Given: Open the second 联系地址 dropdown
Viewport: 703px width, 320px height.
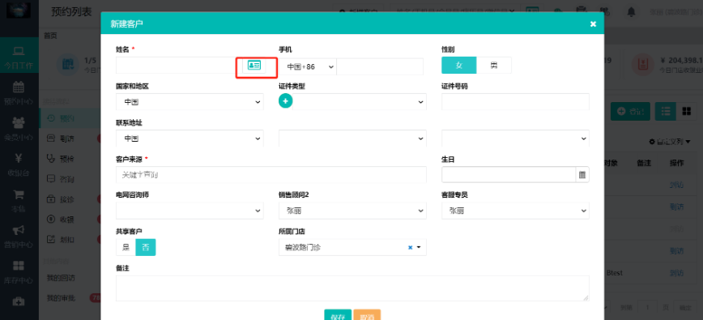Looking at the screenshot, I should coord(352,139).
